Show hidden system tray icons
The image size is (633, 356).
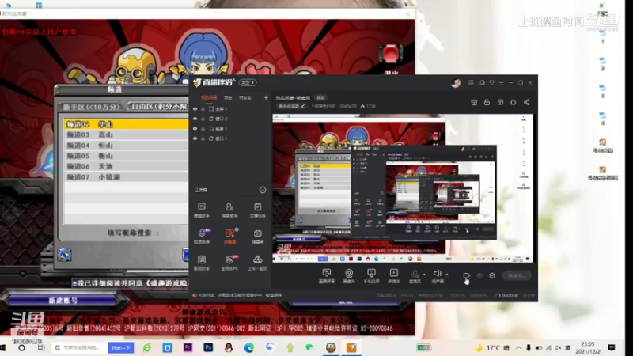(519, 347)
